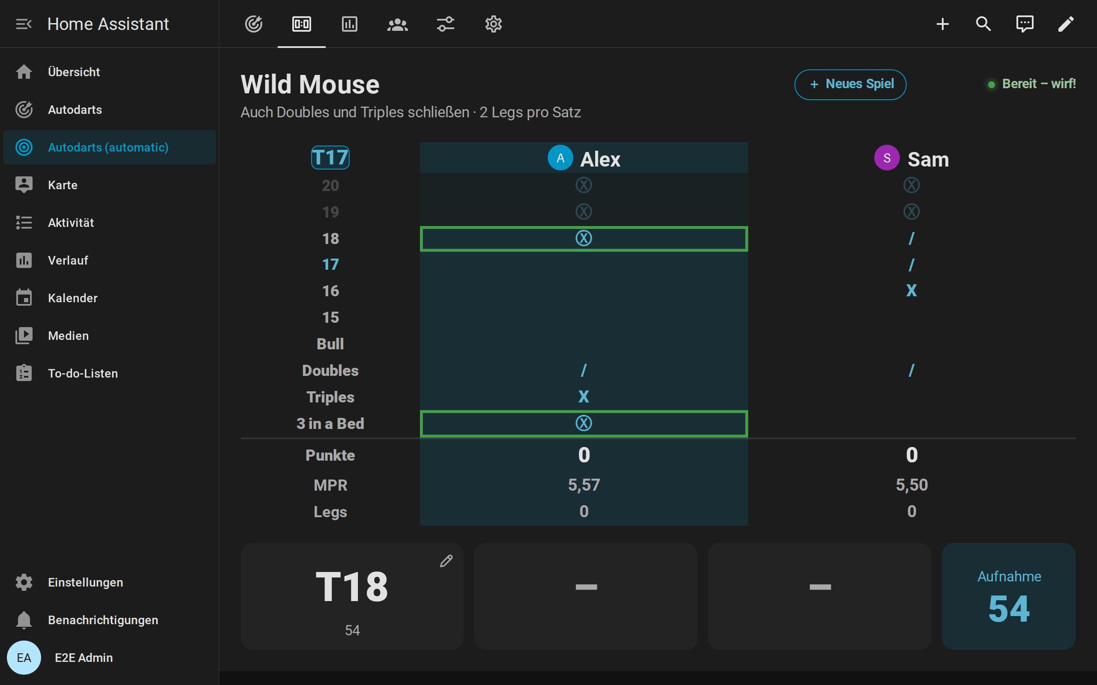Viewport: 1097px width, 685px height.
Task: Click Alex's Triples X mark
Action: tap(584, 397)
